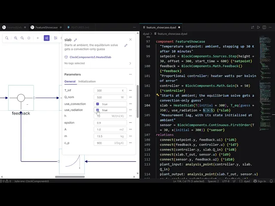Toggle the use_convection checkbox

98,104
